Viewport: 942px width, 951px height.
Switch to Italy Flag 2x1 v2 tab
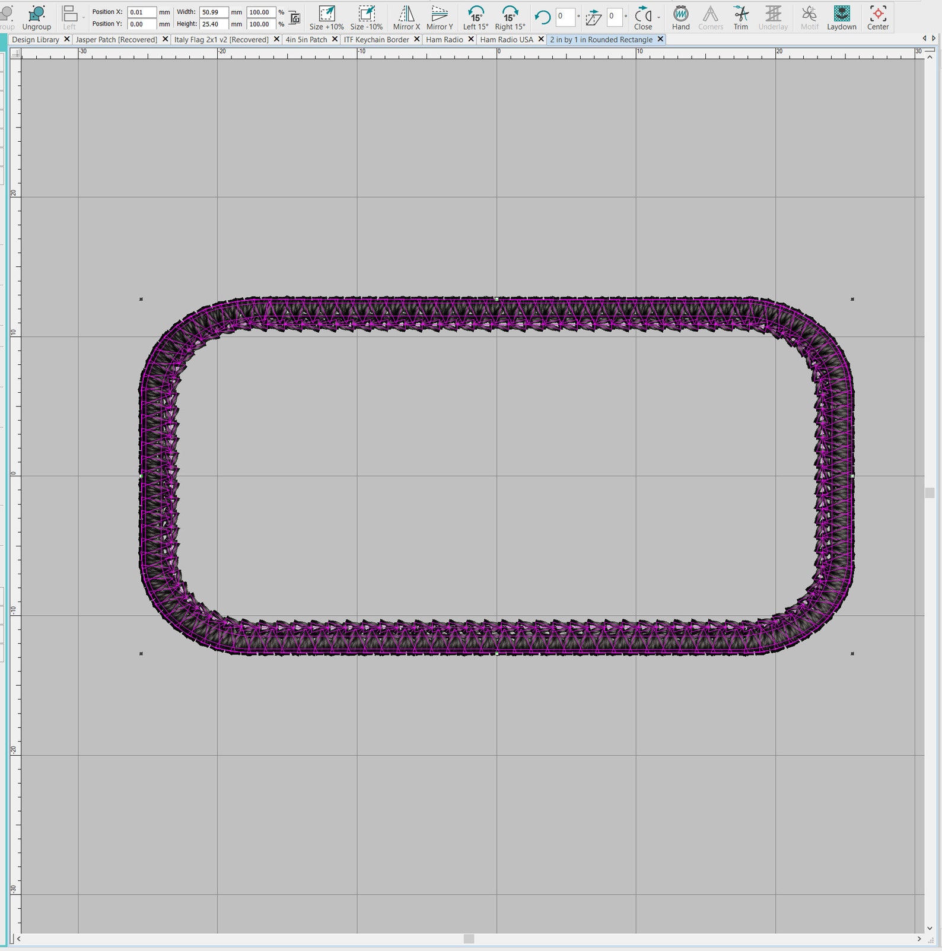point(221,40)
